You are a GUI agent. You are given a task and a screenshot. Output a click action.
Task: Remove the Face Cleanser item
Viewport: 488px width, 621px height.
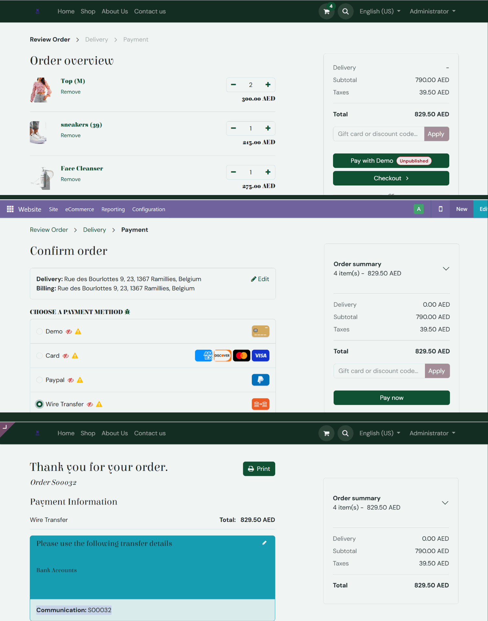click(70, 179)
